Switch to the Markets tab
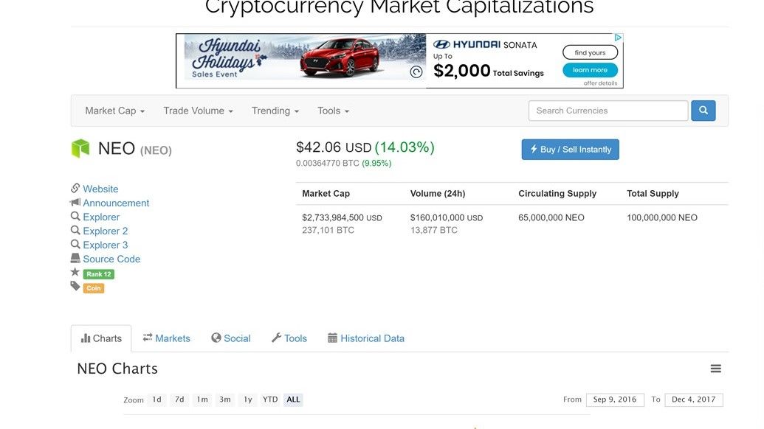The width and height of the screenshot is (764, 429). click(166, 338)
